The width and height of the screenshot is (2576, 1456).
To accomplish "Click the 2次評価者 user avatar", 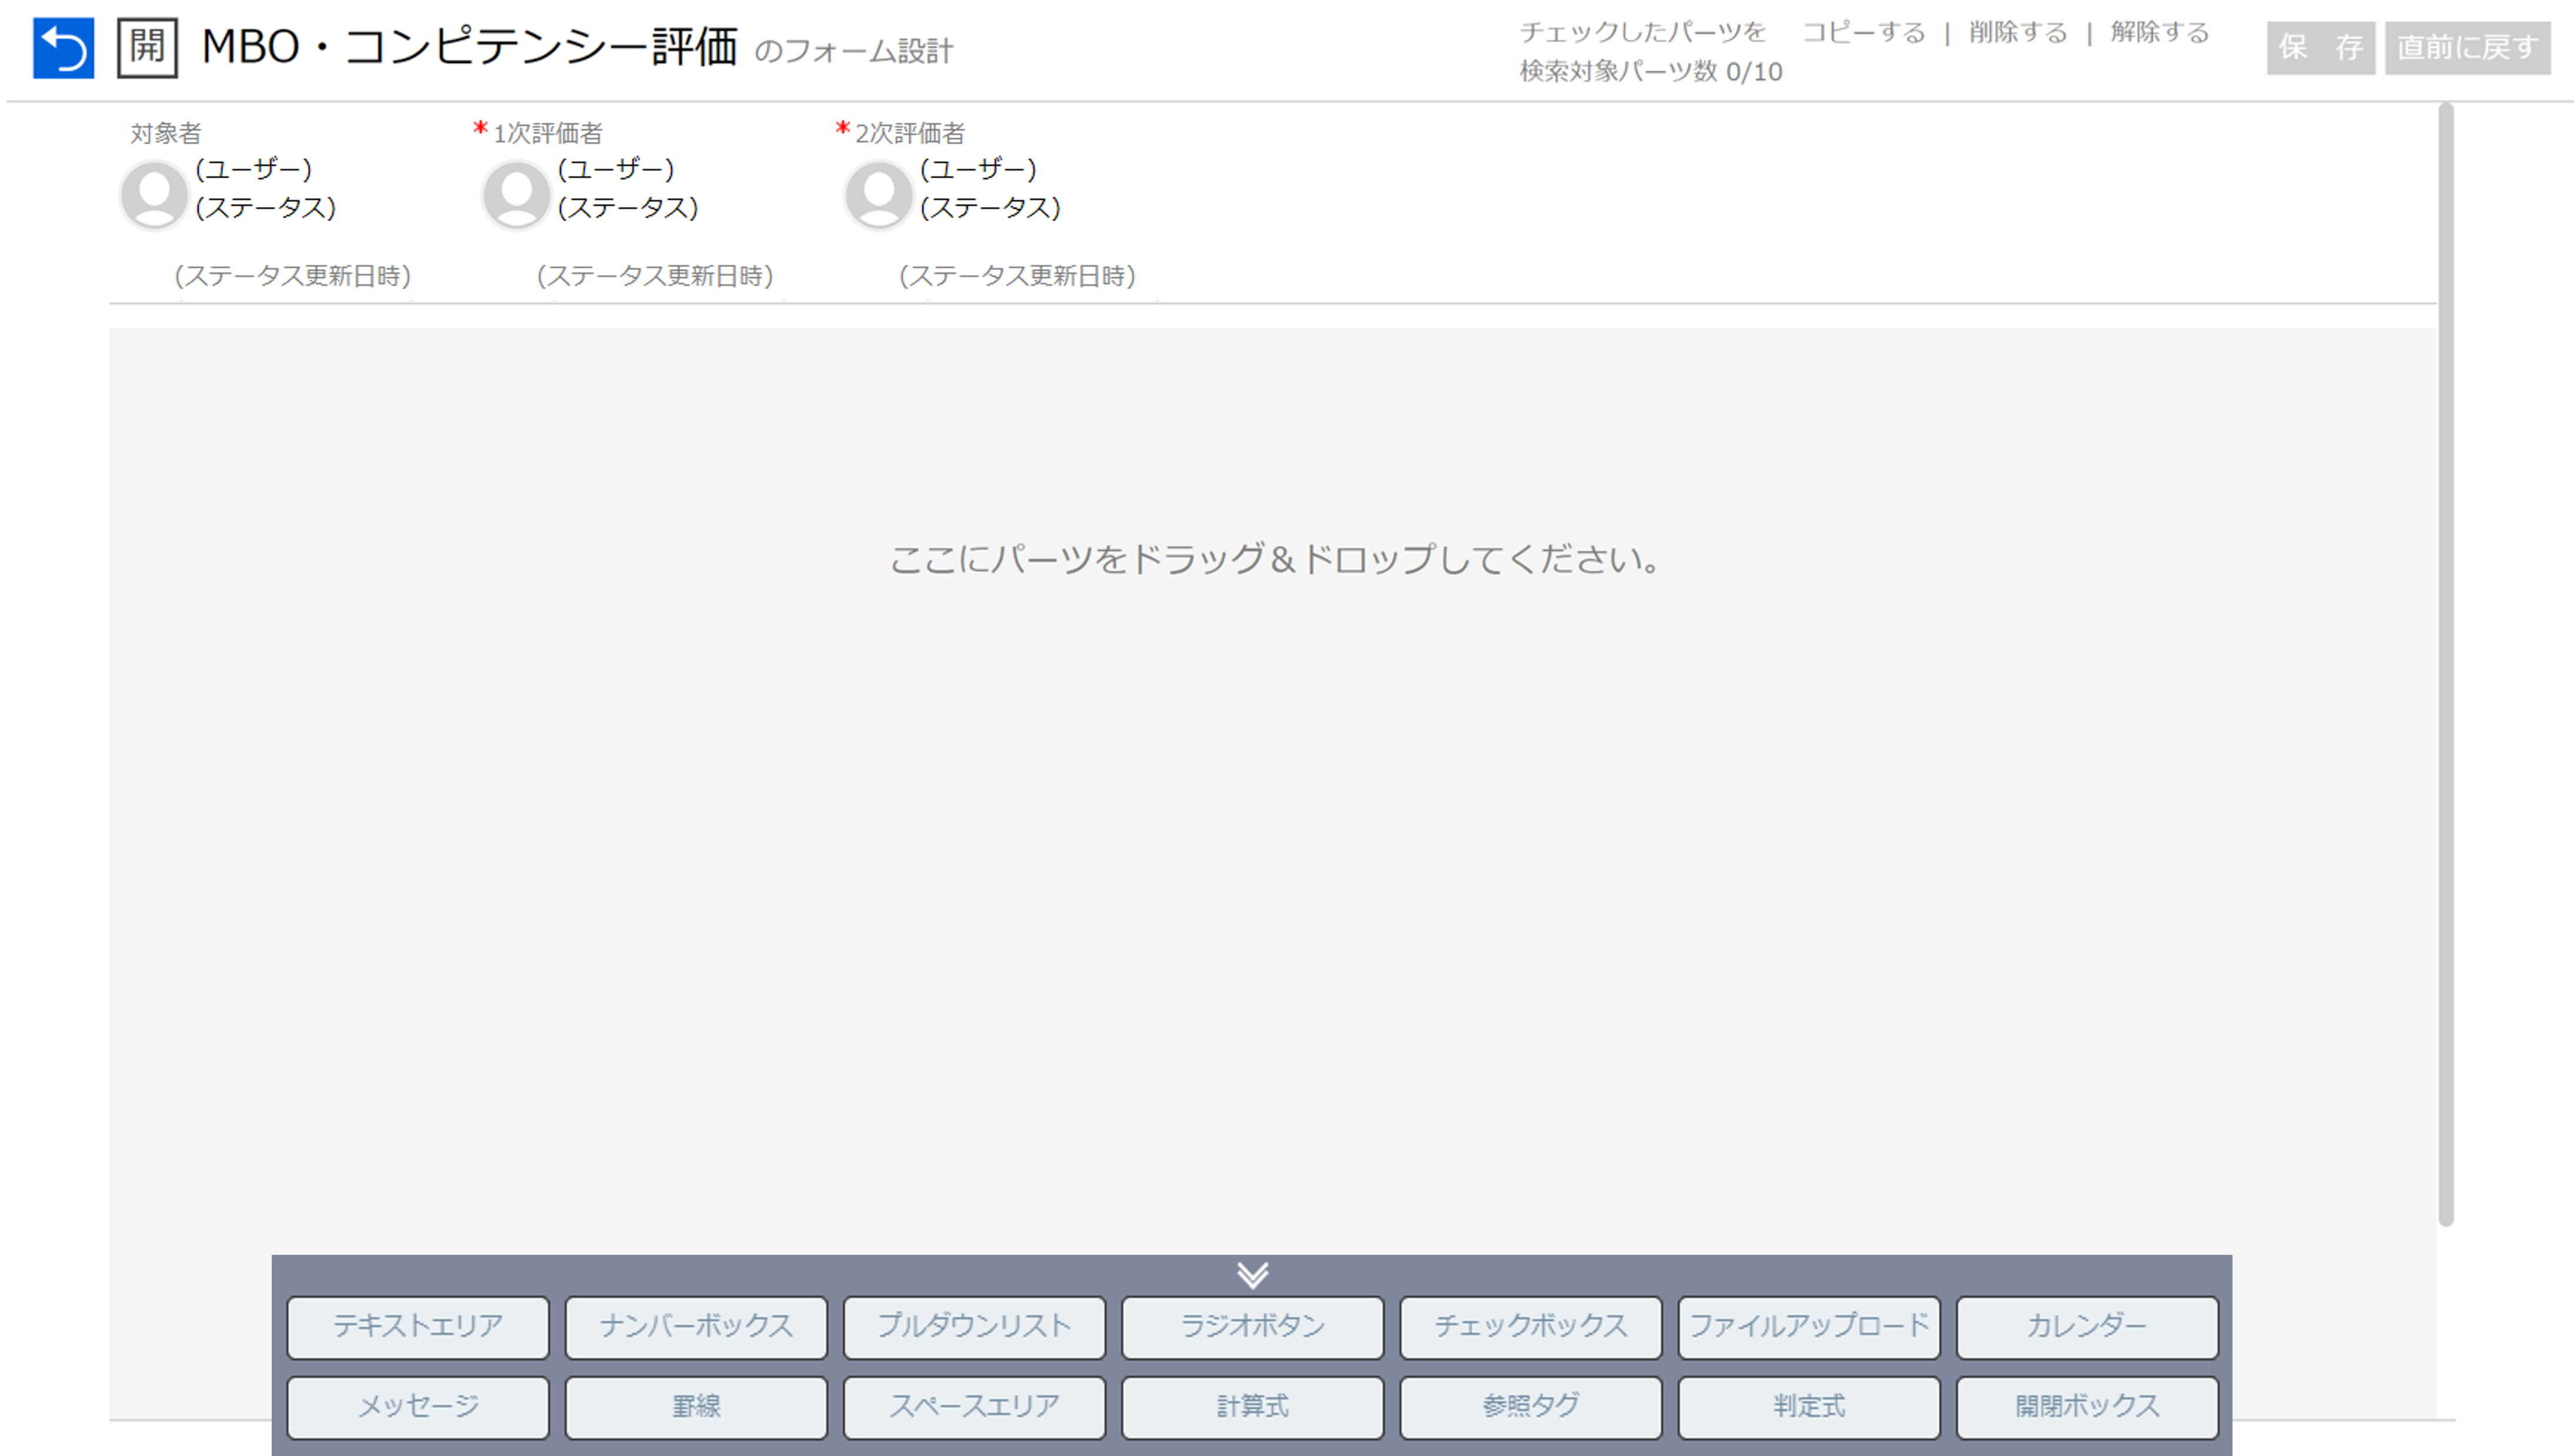I will [x=878, y=194].
